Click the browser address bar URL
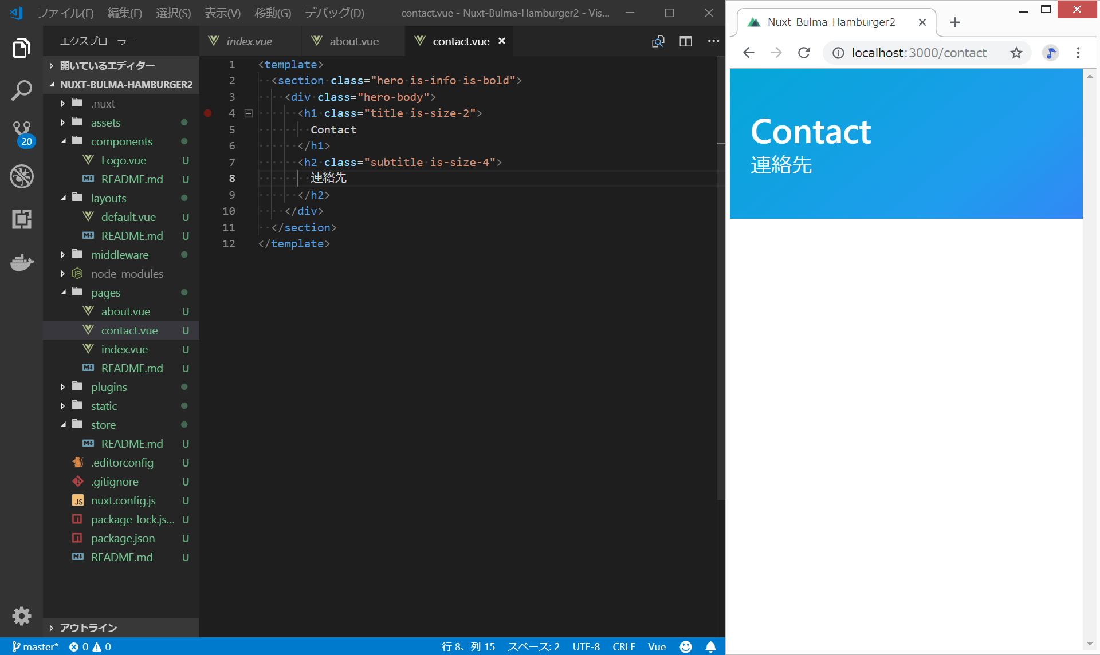Image resolution: width=1100 pixels, height=655 pixels. (x=918, y=53)
